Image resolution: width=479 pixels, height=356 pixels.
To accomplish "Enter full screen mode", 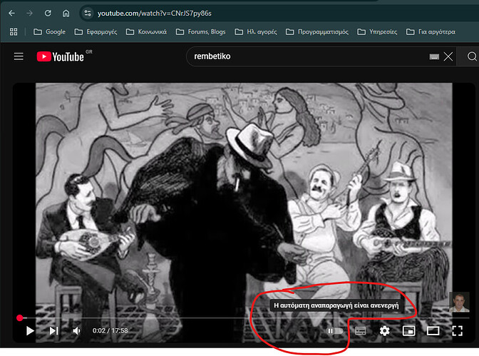I will click(x=458, y=330).
